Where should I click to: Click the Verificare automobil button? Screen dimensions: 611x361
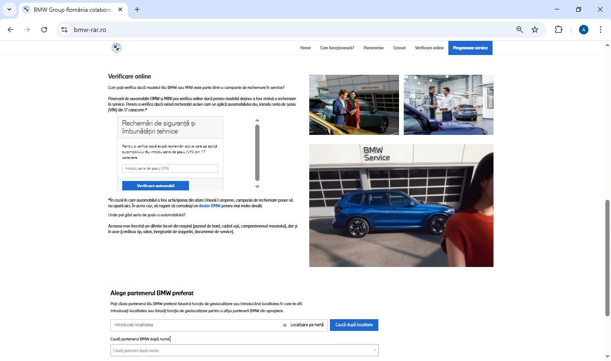tap(156, 186)
